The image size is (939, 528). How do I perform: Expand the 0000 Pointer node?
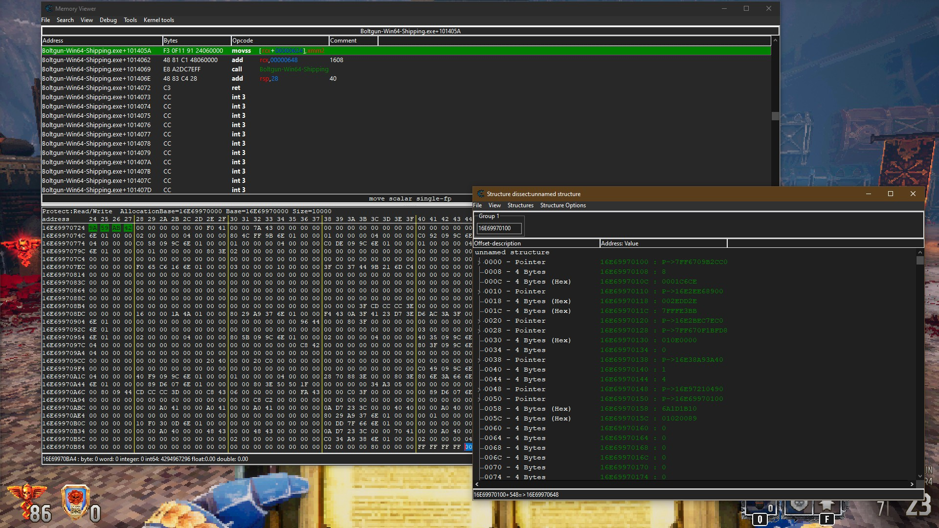click(x=479, y=262)
